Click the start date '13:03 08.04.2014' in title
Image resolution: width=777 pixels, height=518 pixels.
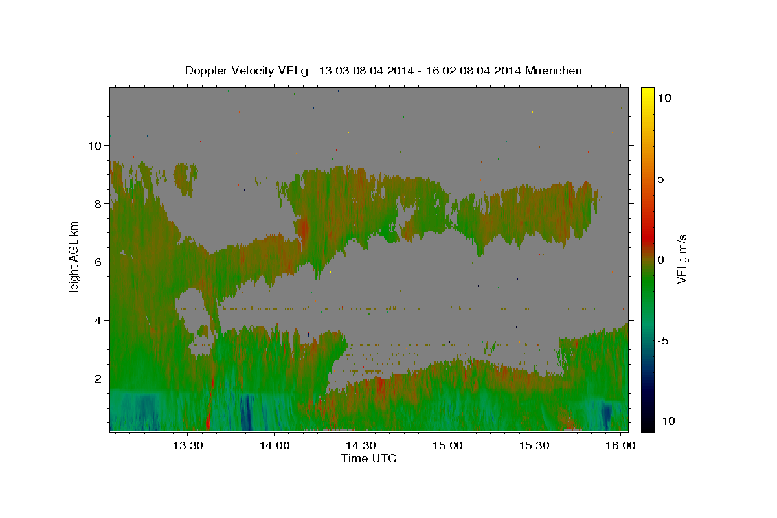point(365,71)
